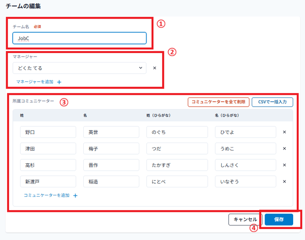Screen dimensions: 305x240
Task: Click the コミュニケーターを追加 link
Action: tap(46, 196)
